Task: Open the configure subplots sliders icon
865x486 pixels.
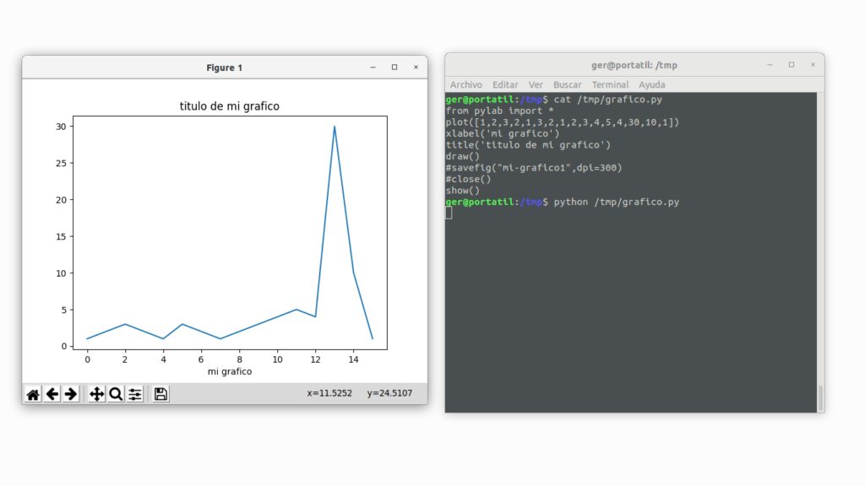Action: click(134, 393)
